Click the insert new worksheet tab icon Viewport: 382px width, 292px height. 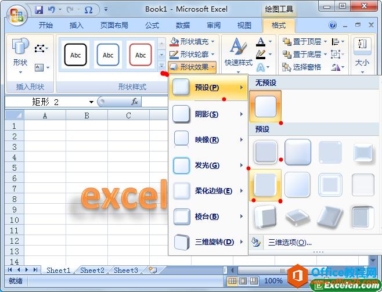[153, 270]
